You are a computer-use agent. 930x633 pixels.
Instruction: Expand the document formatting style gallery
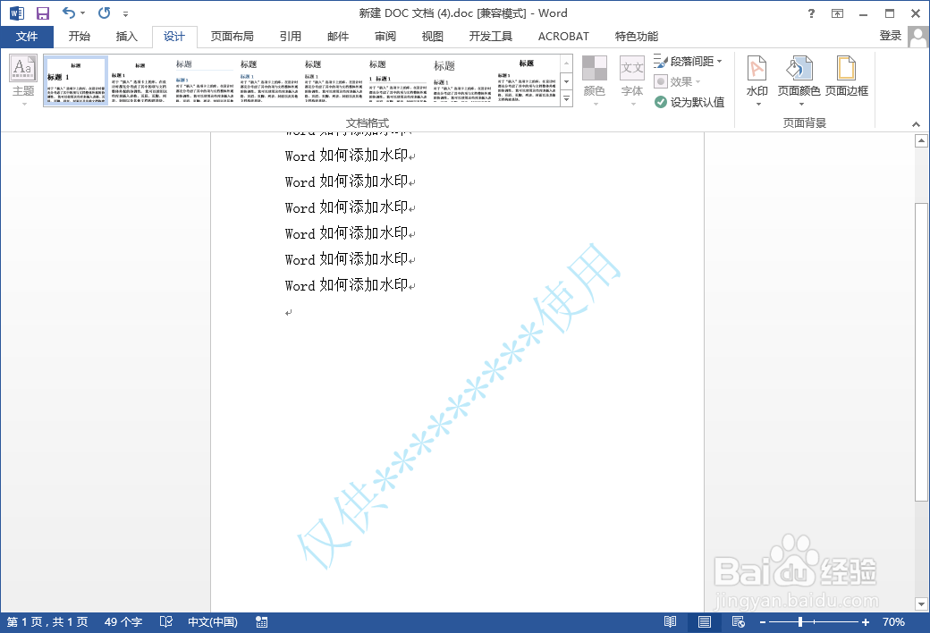pos(566,98)
